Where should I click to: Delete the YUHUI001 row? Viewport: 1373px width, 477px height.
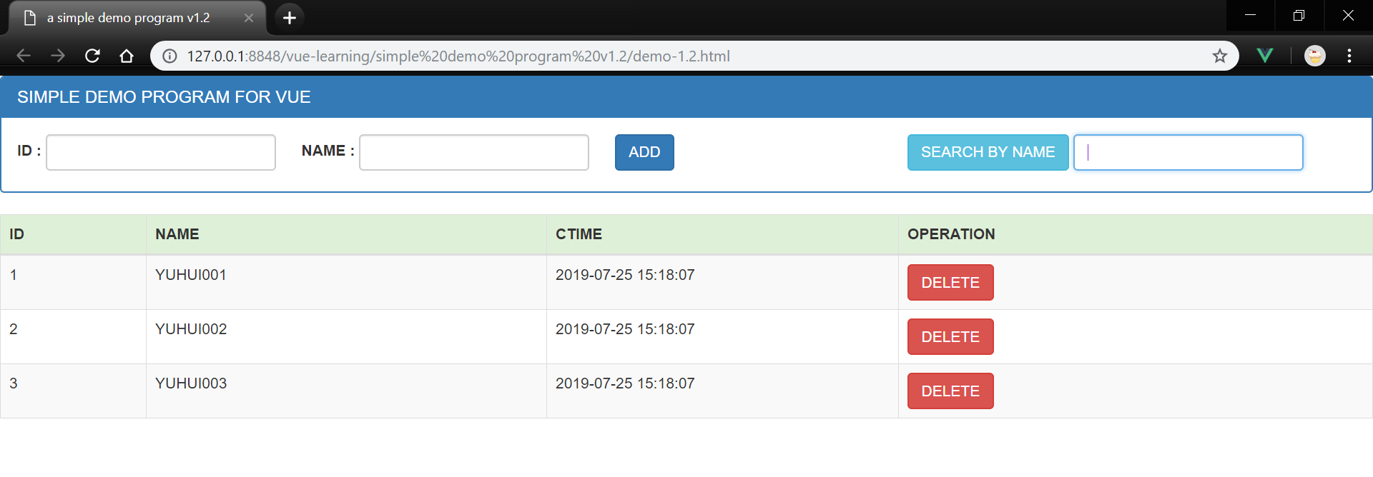(950, 283)
